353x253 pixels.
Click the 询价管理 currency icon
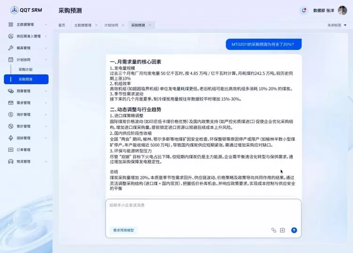coord(11,114)
